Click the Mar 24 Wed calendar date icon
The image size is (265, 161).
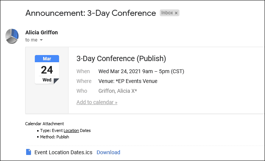coord(47,69)
